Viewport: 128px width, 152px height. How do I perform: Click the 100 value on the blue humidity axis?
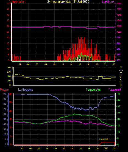pyautogui.click(x=4, y=94)
